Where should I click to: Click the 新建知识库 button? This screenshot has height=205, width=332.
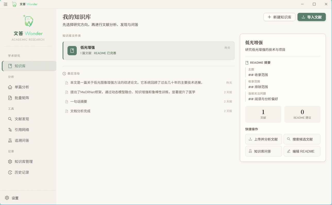click(279, 17)
